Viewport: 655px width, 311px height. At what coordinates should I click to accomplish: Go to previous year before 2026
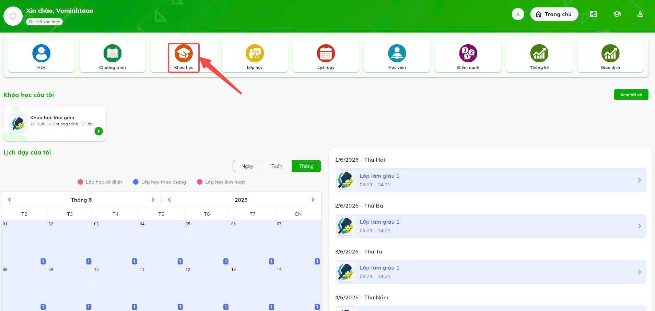[169, 200]
